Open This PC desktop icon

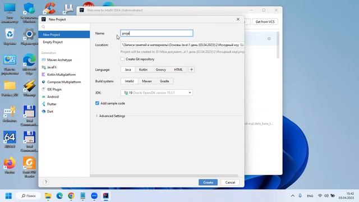[x=10, y=13]
